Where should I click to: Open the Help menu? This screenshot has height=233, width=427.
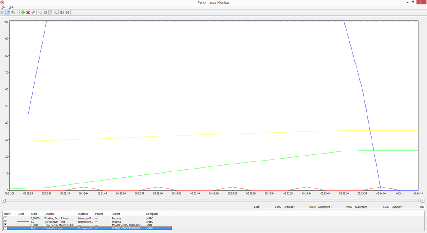coord(11,7)
